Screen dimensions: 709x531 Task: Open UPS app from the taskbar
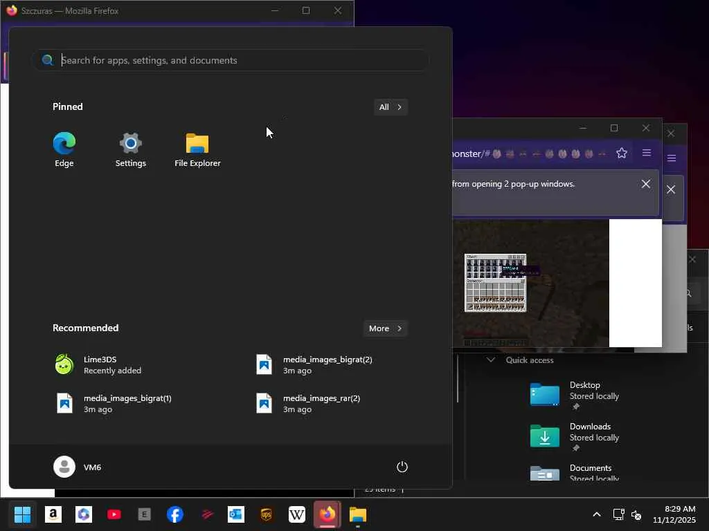267,514
